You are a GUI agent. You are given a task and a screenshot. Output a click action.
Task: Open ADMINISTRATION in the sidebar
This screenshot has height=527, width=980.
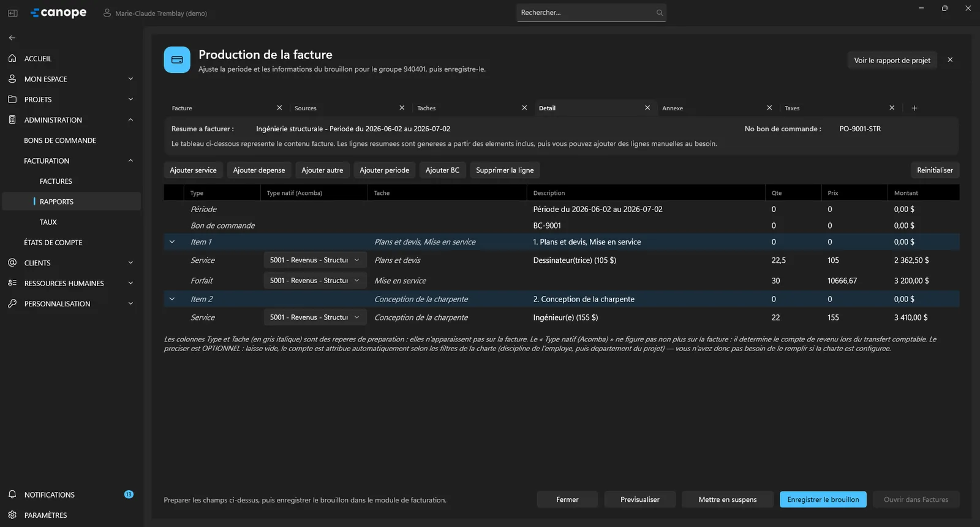click(72, 120)
